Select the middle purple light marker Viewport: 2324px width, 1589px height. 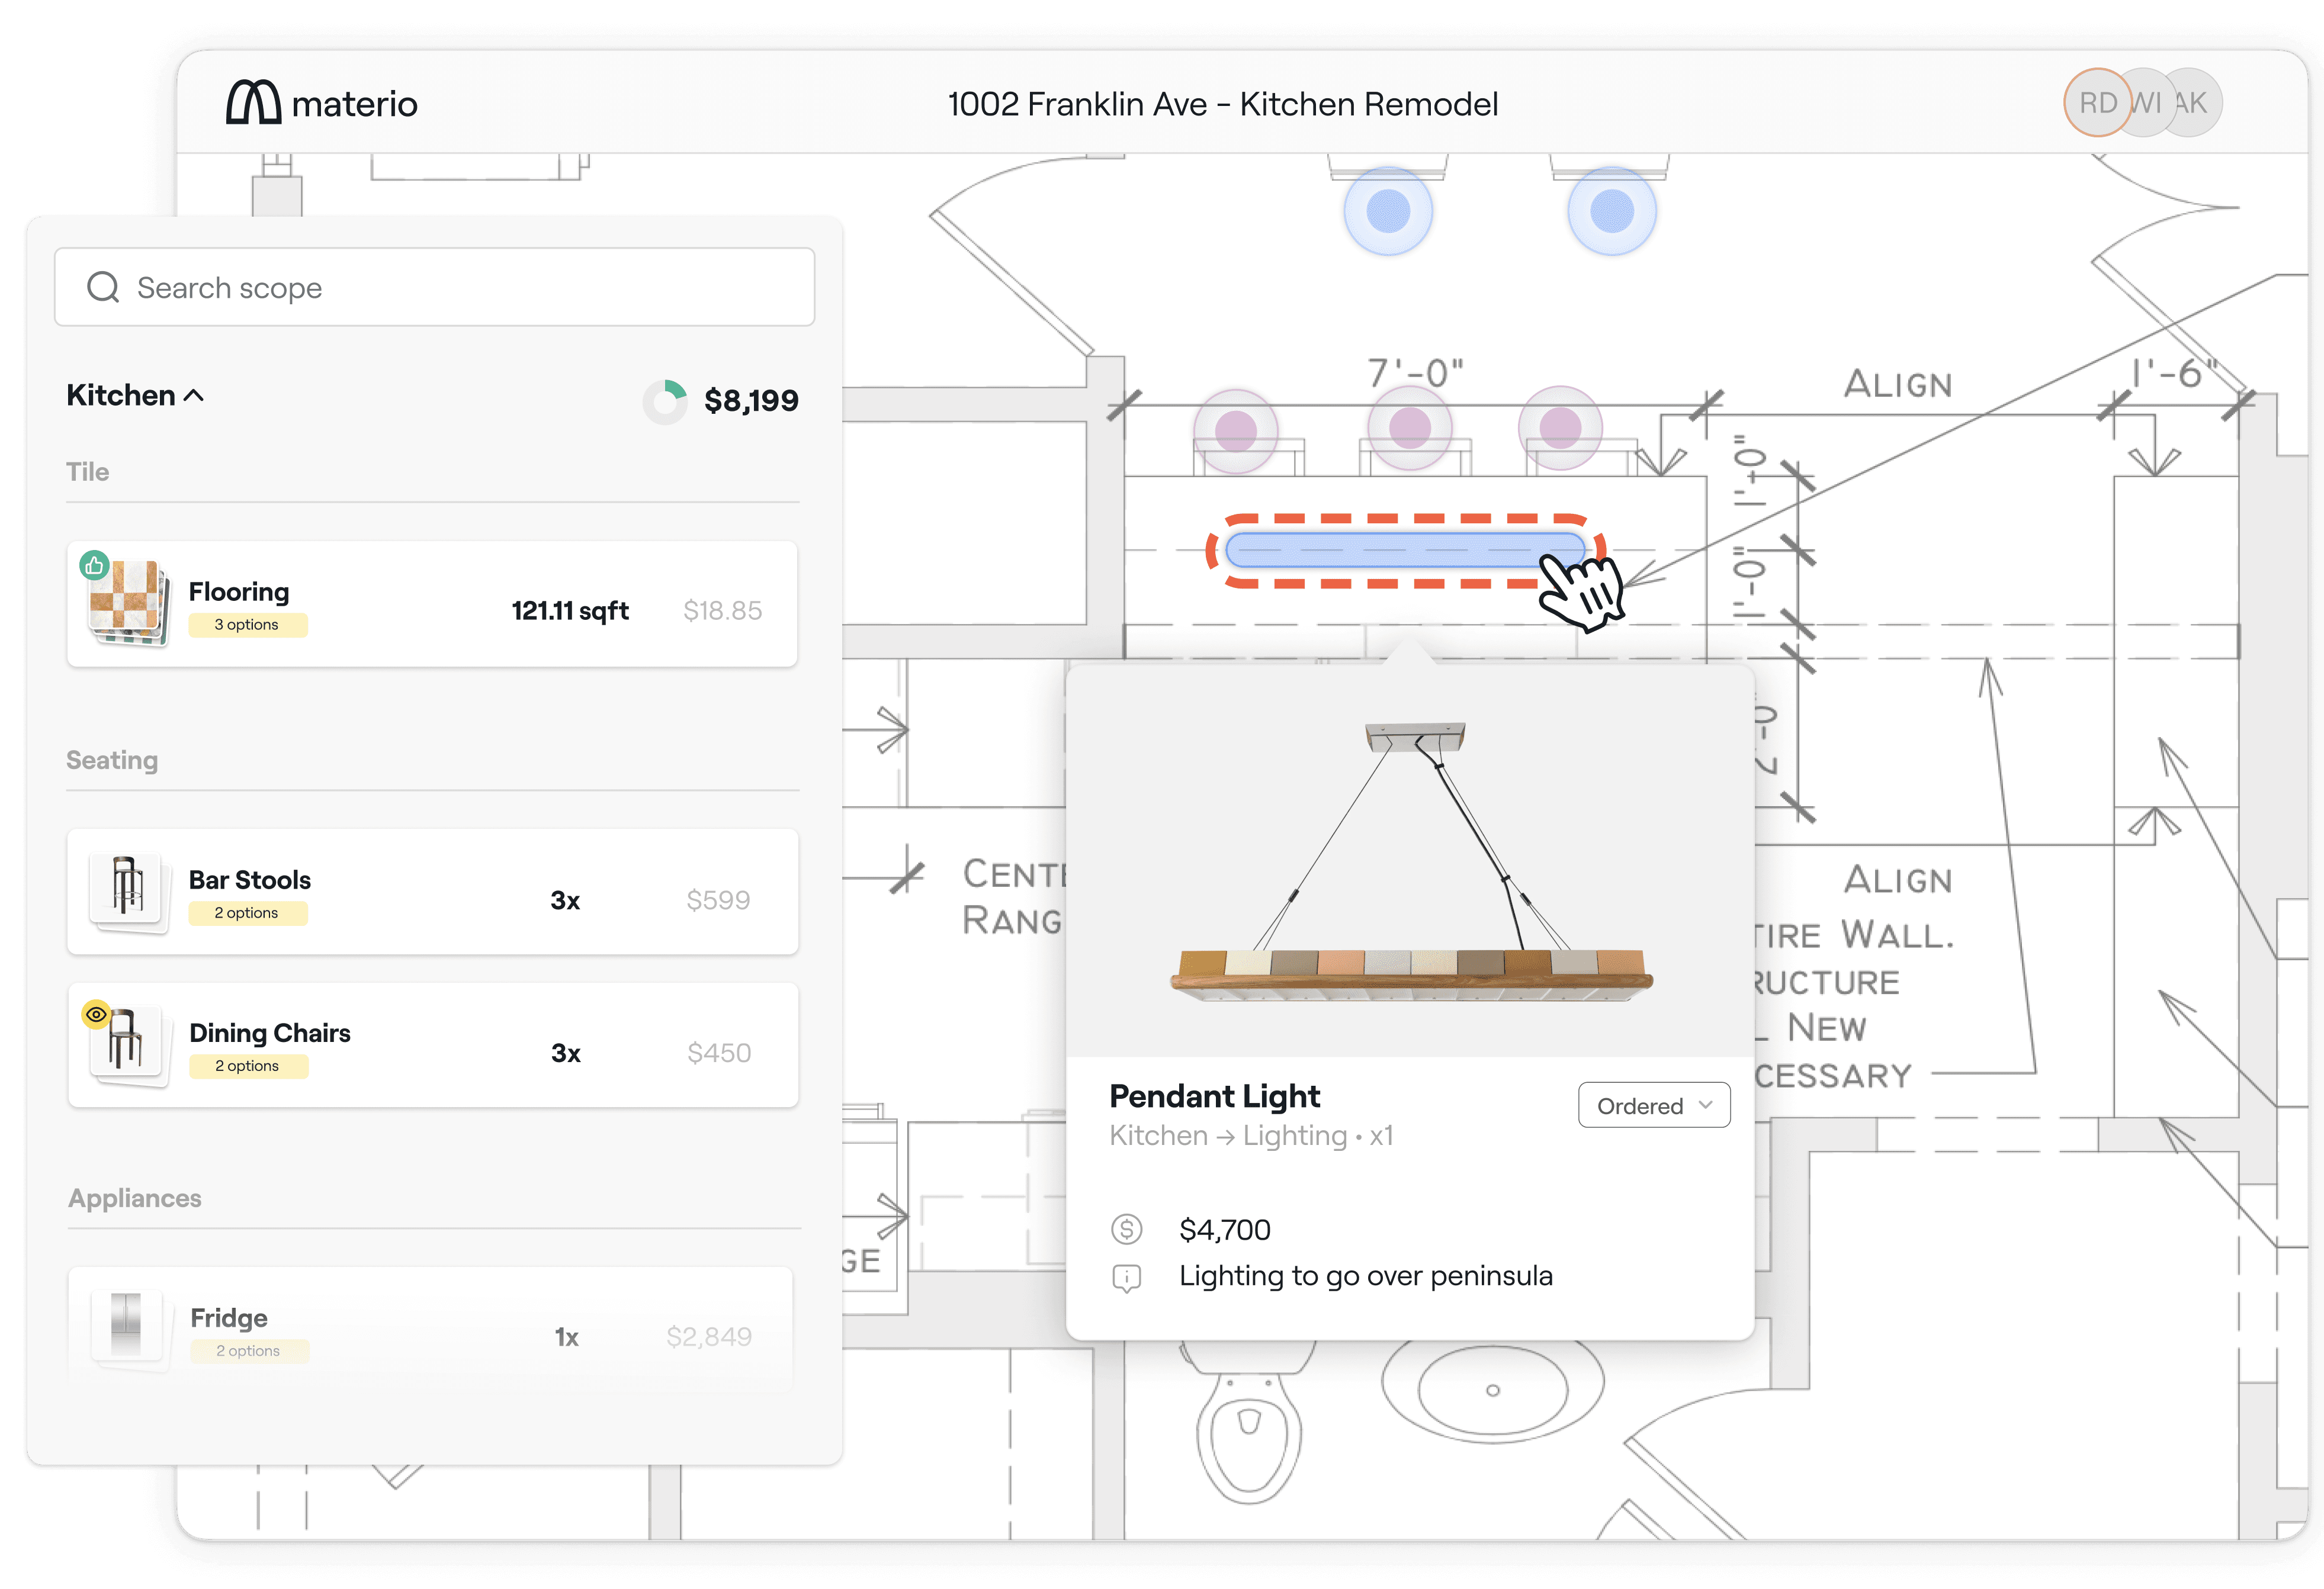pos(1410,429)
